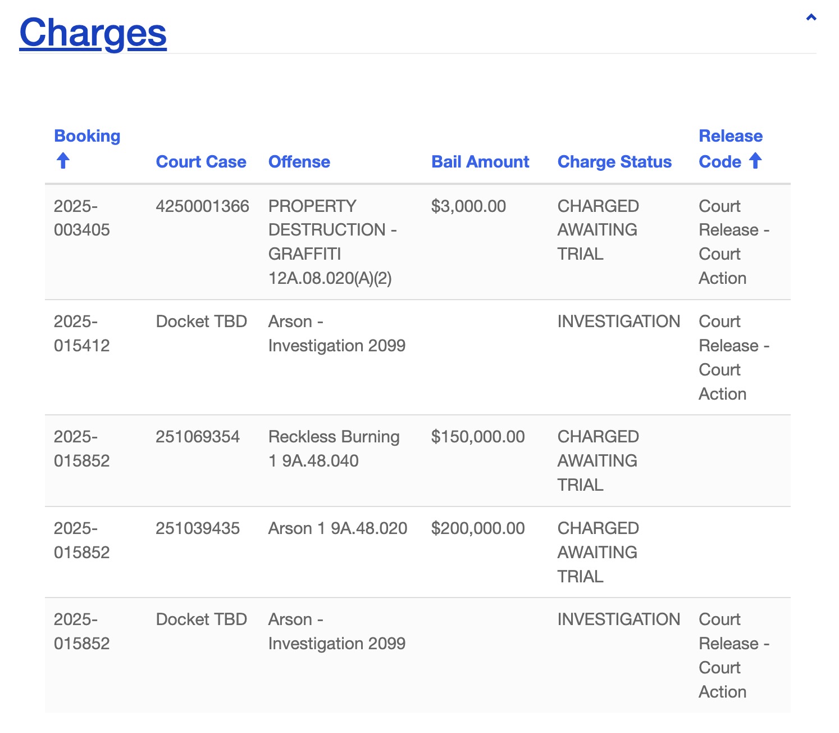The image size is (839, 733).
Task: Select the Reckless Burning 1 offense cell
Action: pyautogui.click(x=334, y=449)
